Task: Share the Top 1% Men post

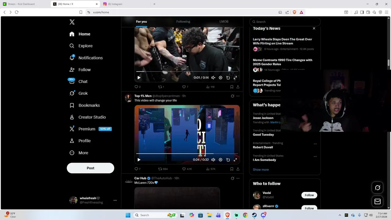Action: [x=238, y=169]
